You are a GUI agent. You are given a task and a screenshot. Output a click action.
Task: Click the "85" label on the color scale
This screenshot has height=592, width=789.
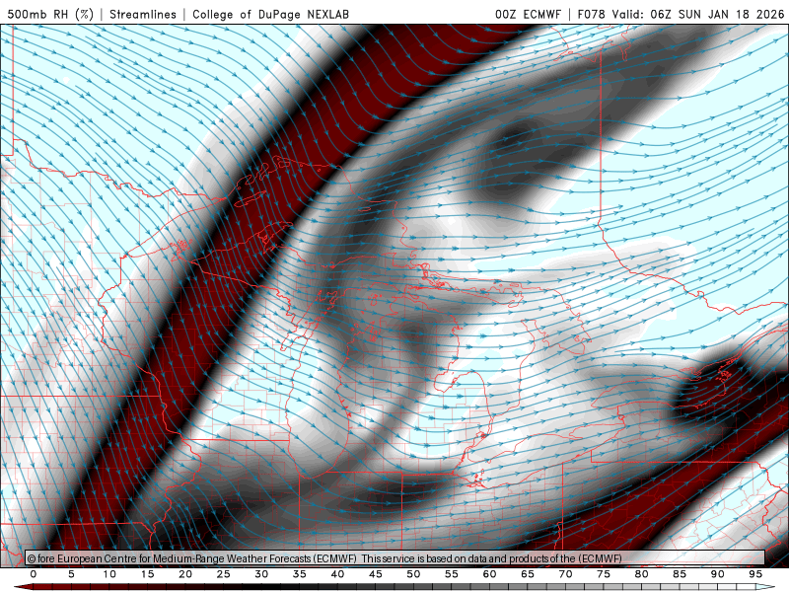pyautogui.click(x=680, y=574)
